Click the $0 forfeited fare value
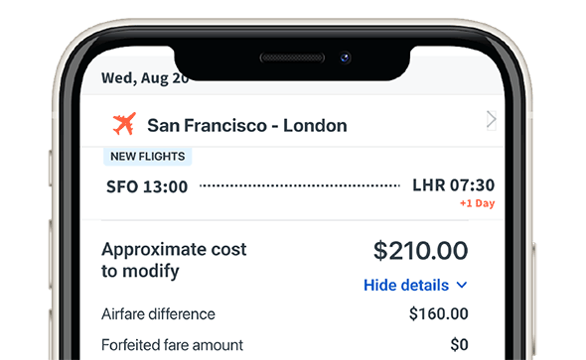The image size is (586, 360). [x=459, y=345]
